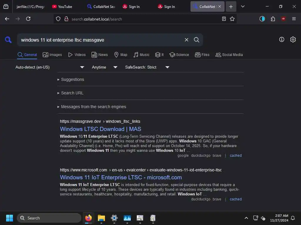Screen dimensions: 301x225
Task: Close the active CollabNet tab
Action: (219, 6)
